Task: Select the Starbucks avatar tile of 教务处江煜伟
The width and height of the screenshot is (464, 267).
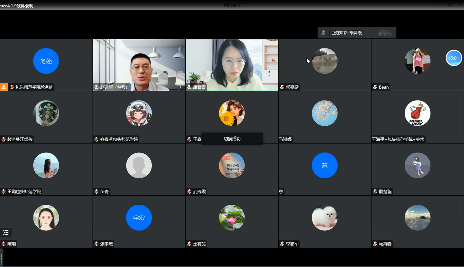Action: click(46, 113)
